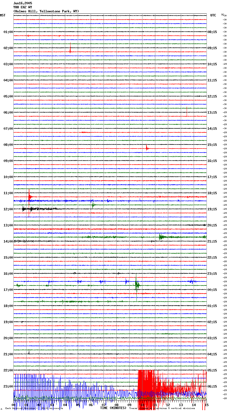Select the 23:00 MST time label

point(8,386)
